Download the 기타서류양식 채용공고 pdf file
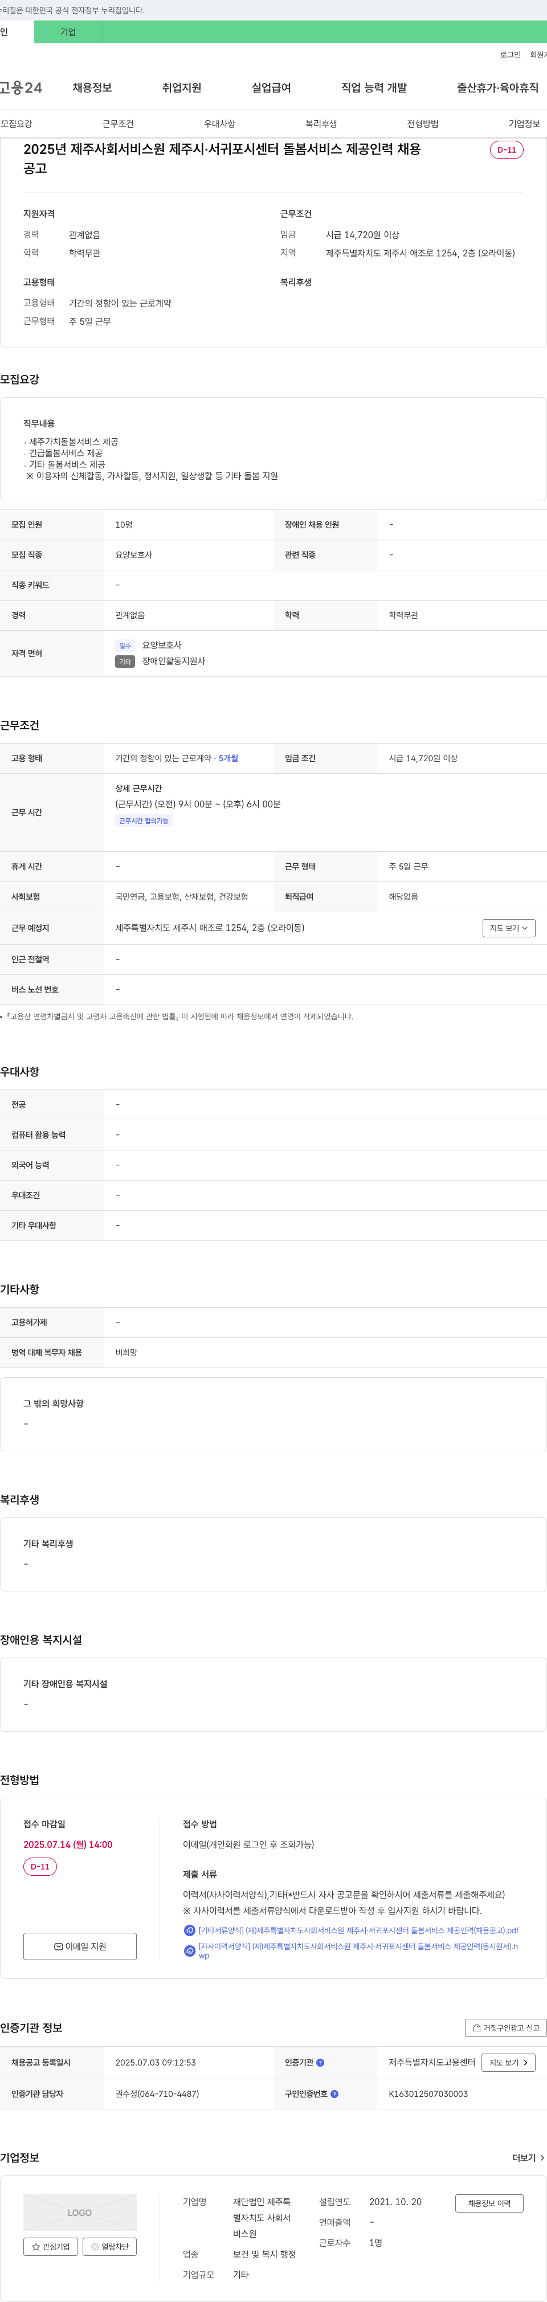547x2302 pixels. [358, 1930]
